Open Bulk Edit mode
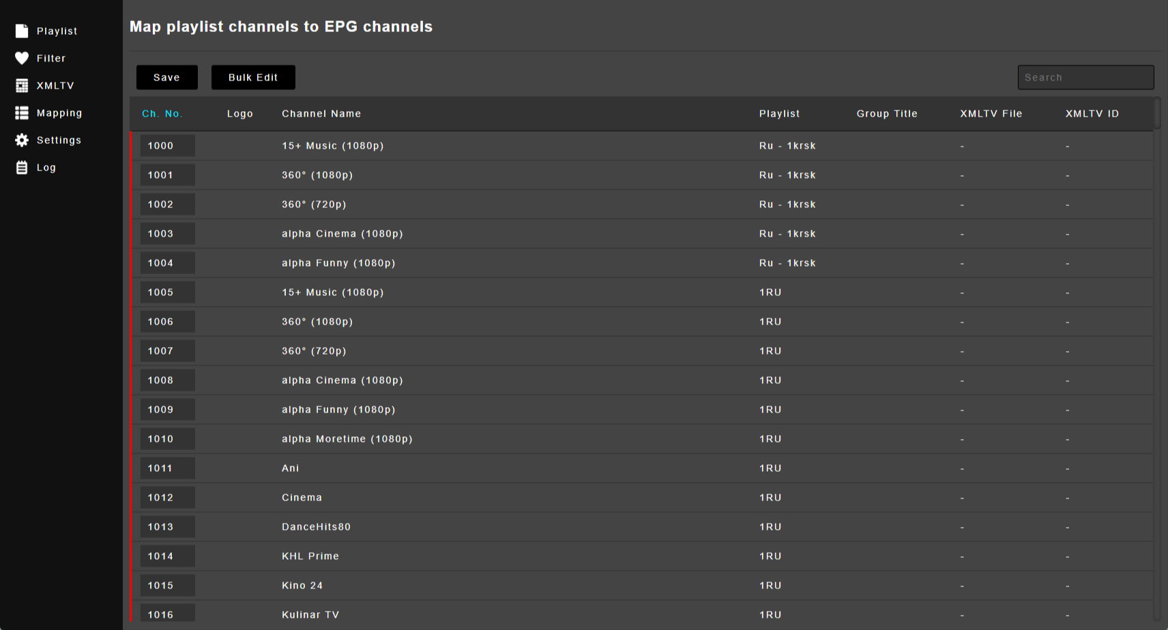The width and height of the screenshot is (1168, 630). (x=253, y=78)
